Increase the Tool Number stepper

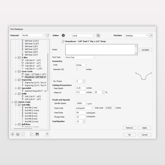click(84, 121)
